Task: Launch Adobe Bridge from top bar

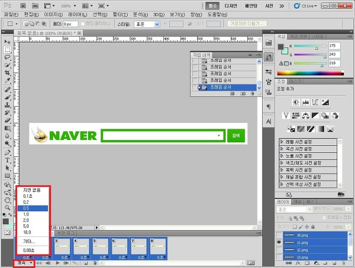Action: (23, 6)
